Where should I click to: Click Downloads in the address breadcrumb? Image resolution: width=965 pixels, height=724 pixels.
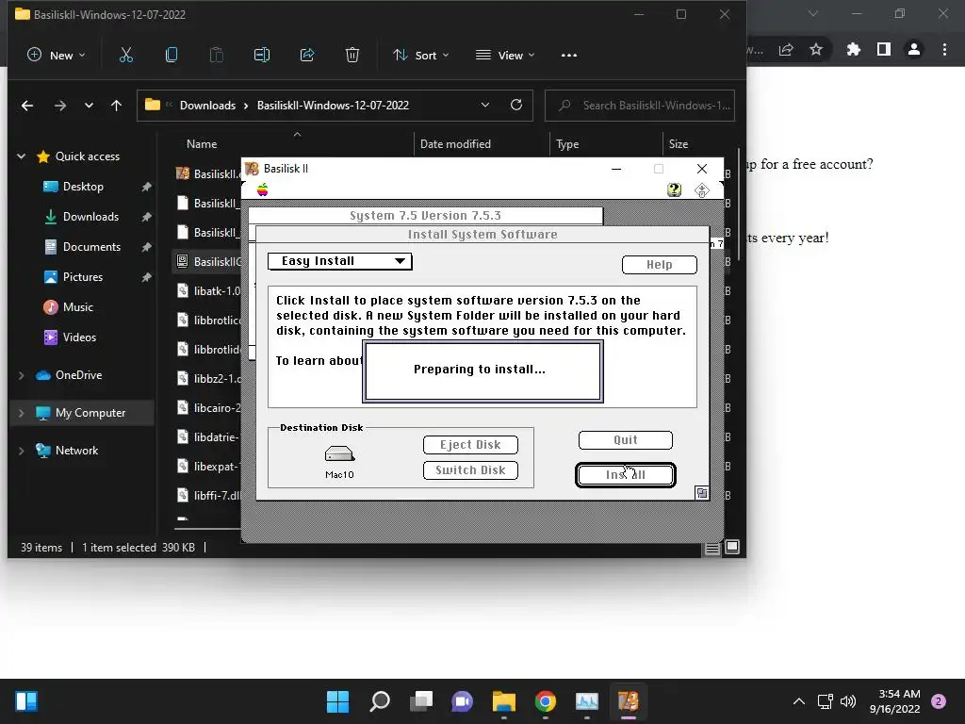coord(207,106)
